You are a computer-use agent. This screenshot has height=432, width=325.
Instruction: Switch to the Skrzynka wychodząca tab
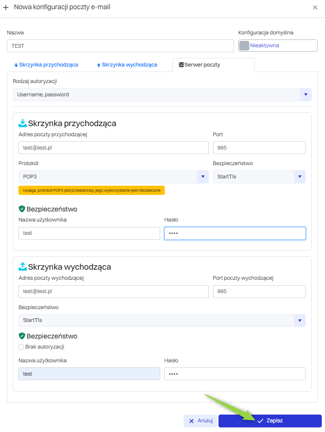tap(127, 65)
